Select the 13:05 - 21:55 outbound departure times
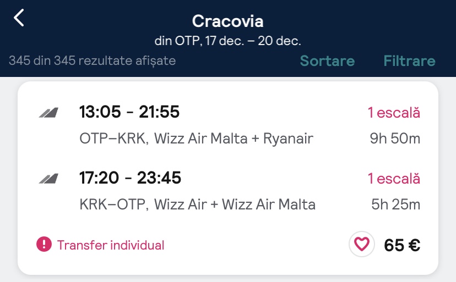 129,112
